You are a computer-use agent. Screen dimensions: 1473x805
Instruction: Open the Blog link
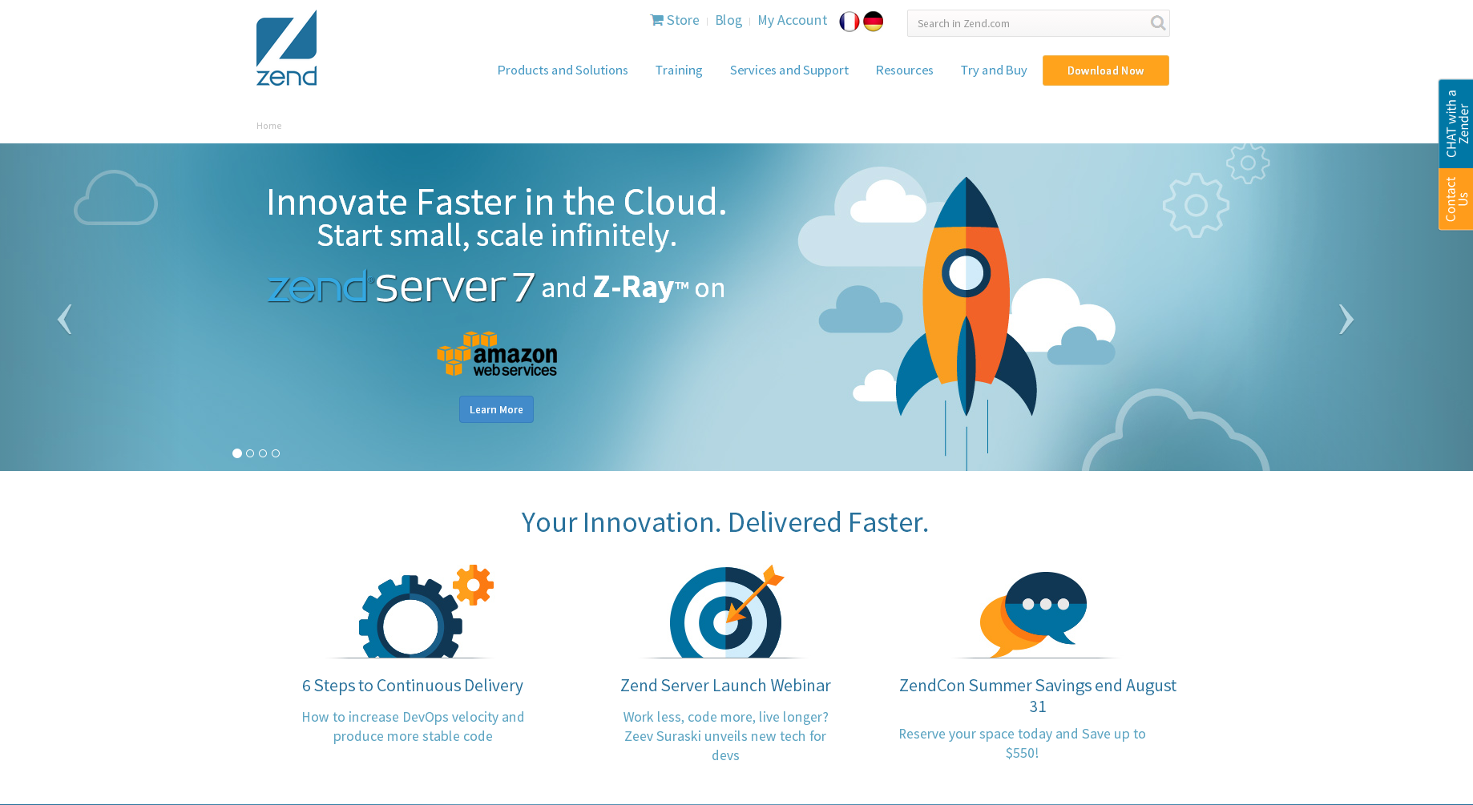point(728,20)
